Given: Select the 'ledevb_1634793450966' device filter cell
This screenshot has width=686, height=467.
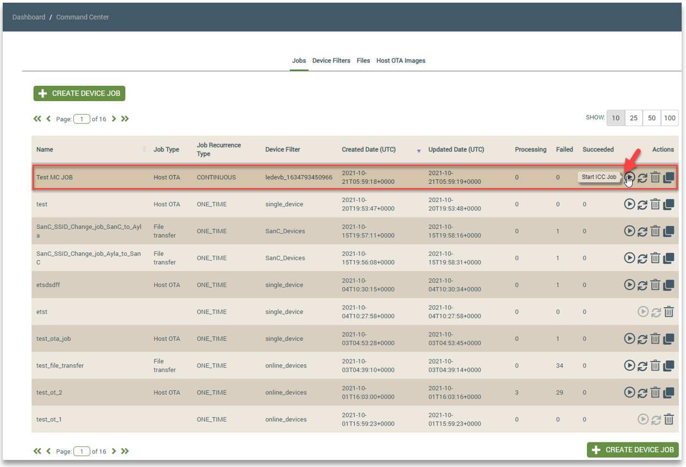Looking at the screenshot, I should (299, 177).
